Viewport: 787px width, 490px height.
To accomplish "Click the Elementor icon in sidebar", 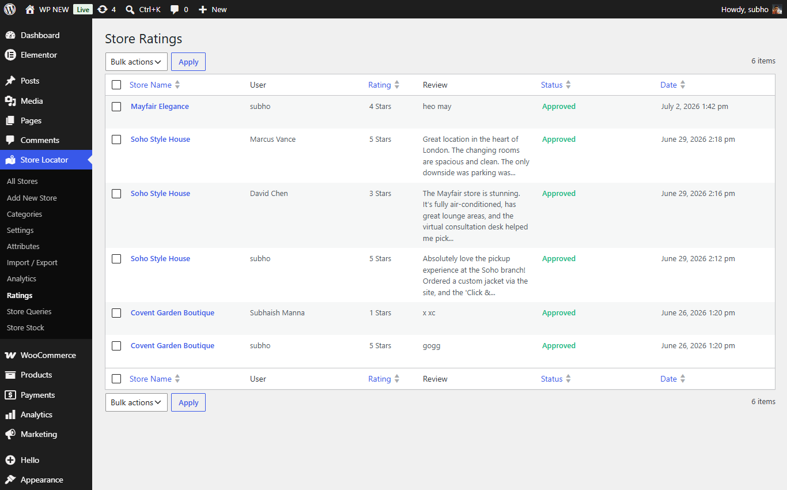I will (10, 55).
